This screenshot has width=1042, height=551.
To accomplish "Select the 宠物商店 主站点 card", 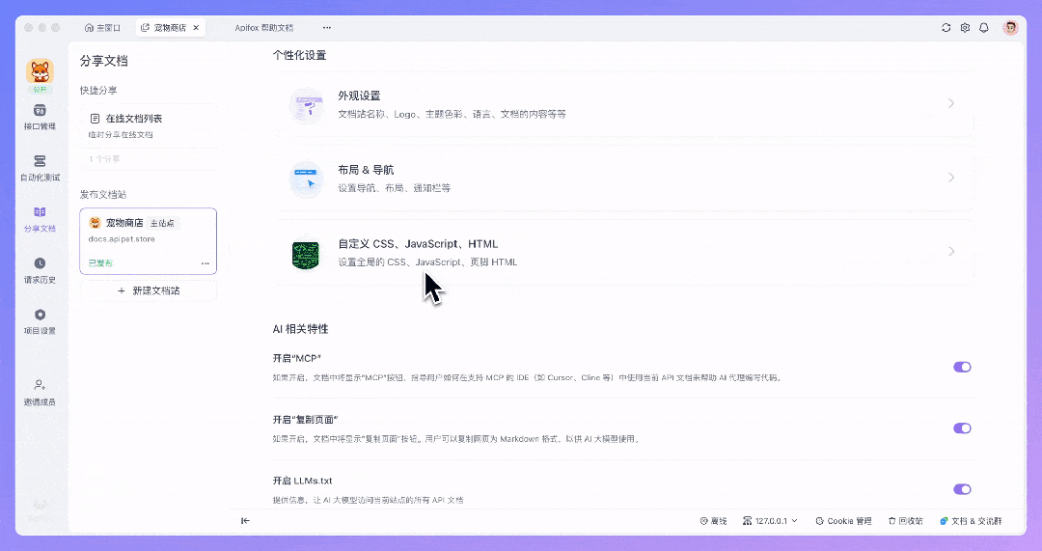I will click(x=149, y=241).
